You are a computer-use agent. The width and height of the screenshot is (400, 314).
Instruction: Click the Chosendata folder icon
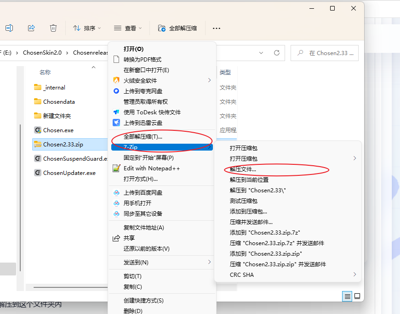[38, 101]
